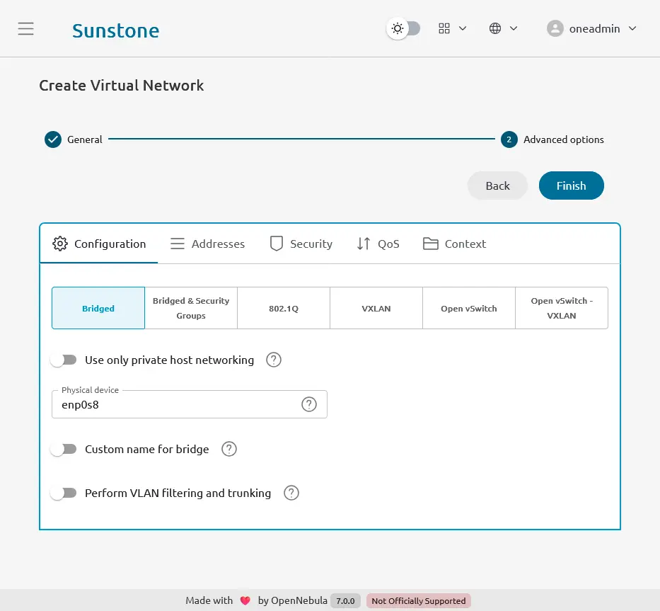This screenshot has height=611, width=660.
Task: Enable Use only private host networking
Action: tap(64, 360)
